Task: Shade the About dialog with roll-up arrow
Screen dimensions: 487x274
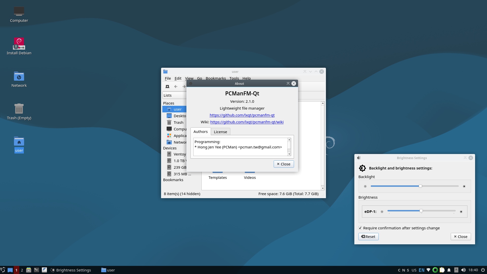Action: pyautogui.click(x=288, y=83)
